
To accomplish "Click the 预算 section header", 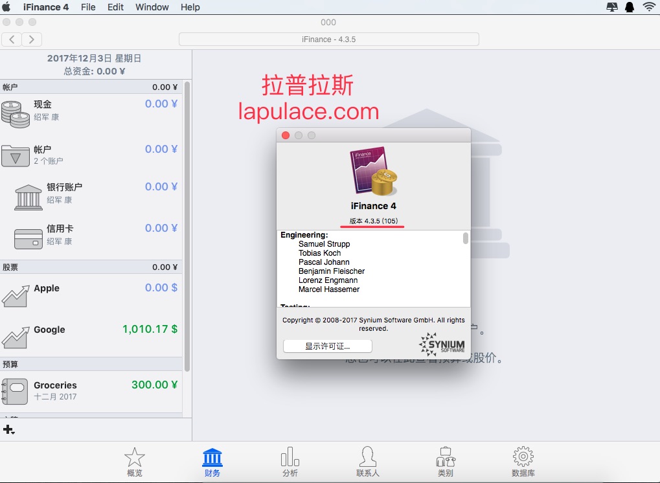I will [x=91, y=365].
